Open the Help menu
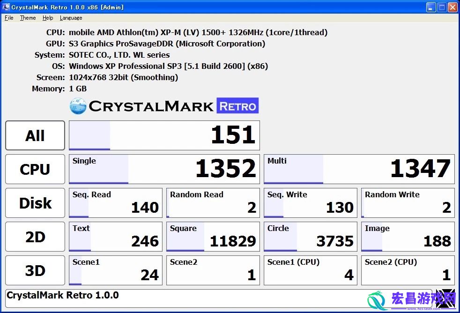This screenshot has height=313, width=460. [48, 18]
